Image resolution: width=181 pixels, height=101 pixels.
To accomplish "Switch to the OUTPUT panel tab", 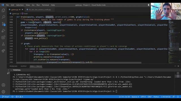I will 23,66.
